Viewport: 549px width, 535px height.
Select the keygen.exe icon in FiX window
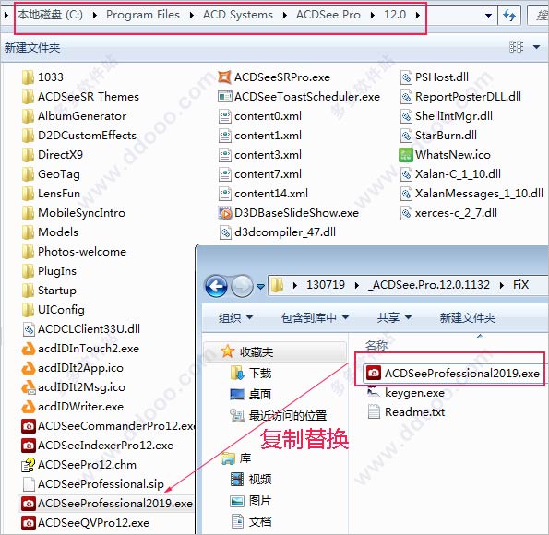point(374,393)
